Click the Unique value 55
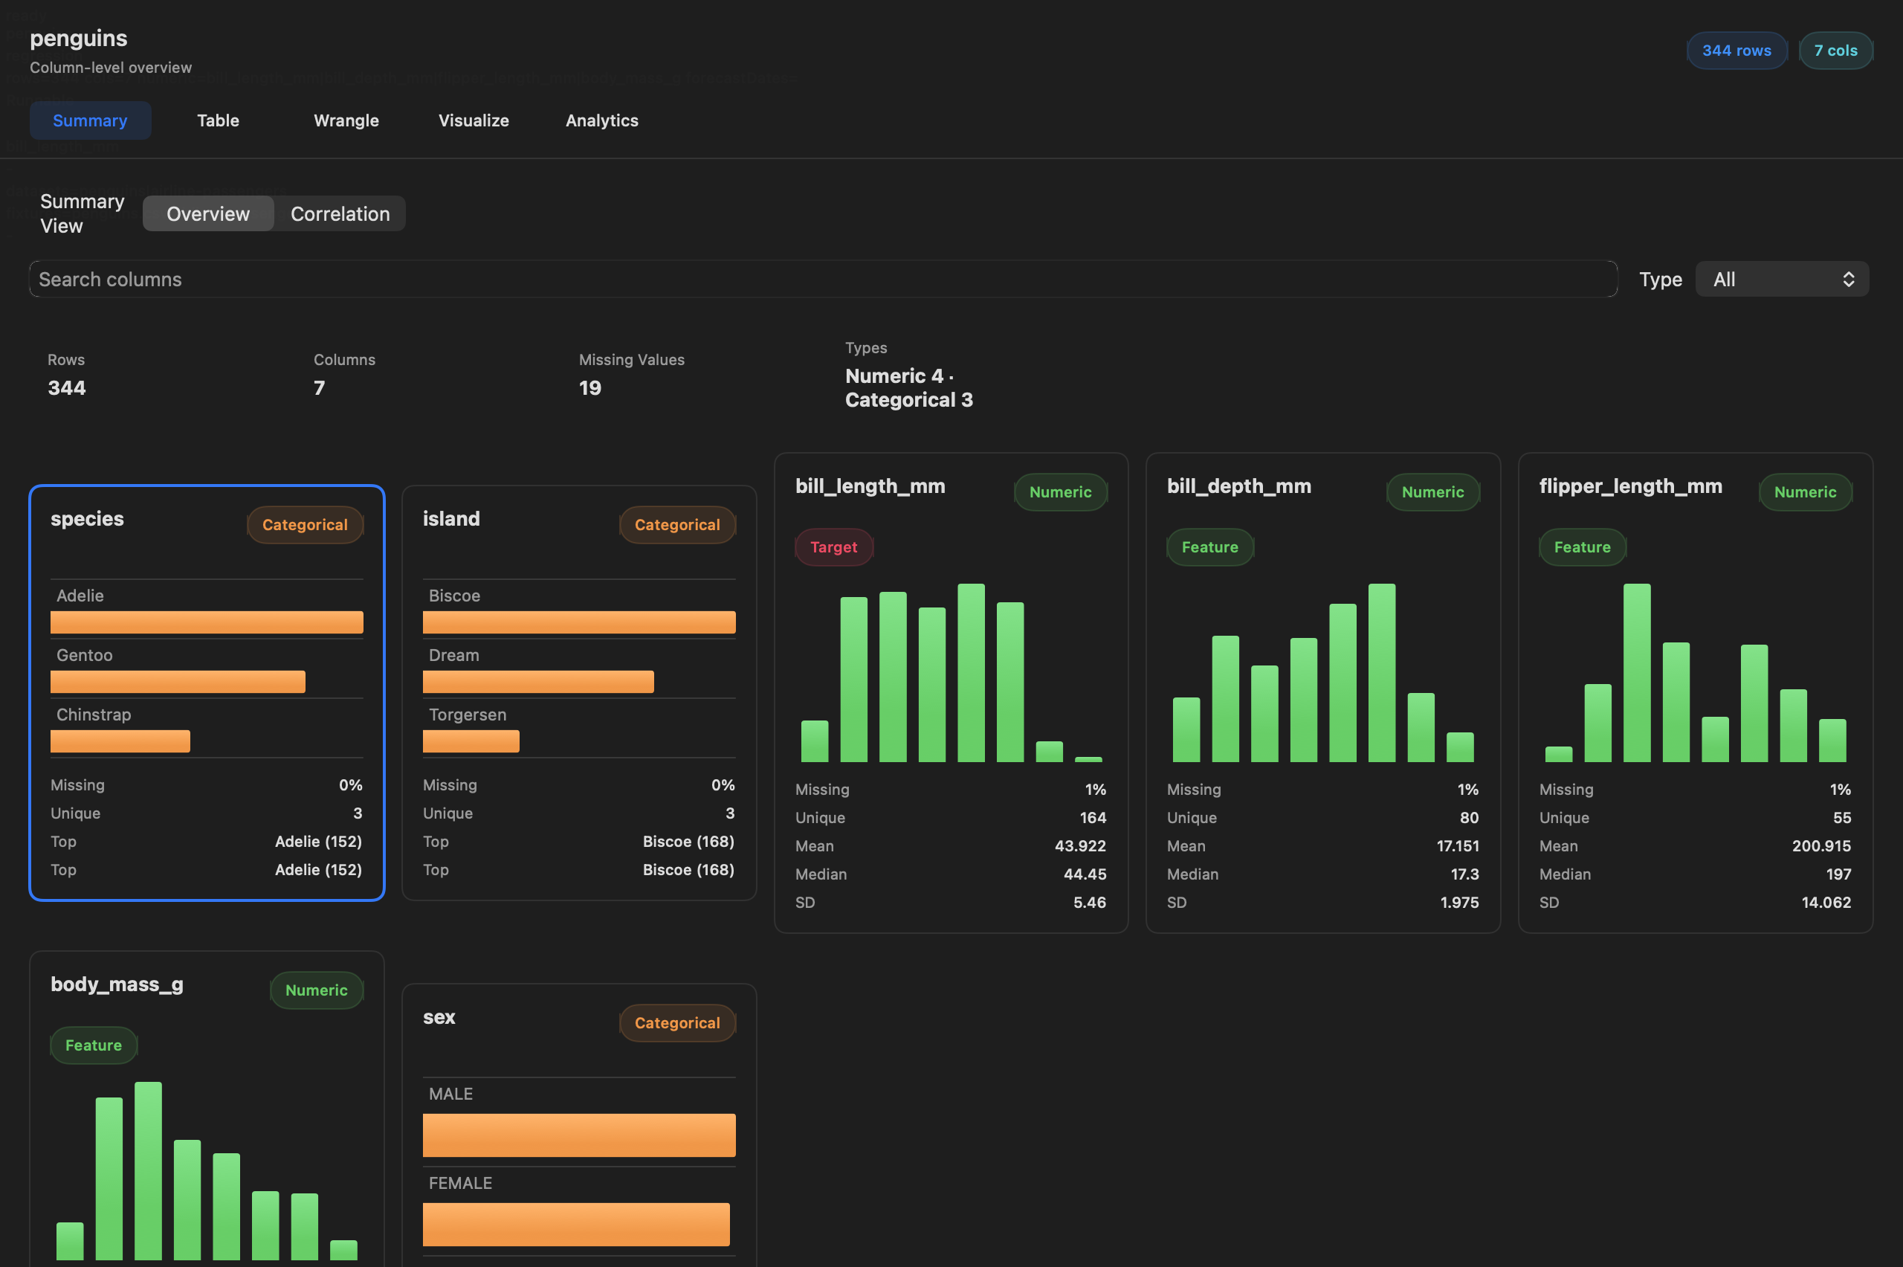The height and width of the screenshot is (1267, 1903). coord(1841,818)
